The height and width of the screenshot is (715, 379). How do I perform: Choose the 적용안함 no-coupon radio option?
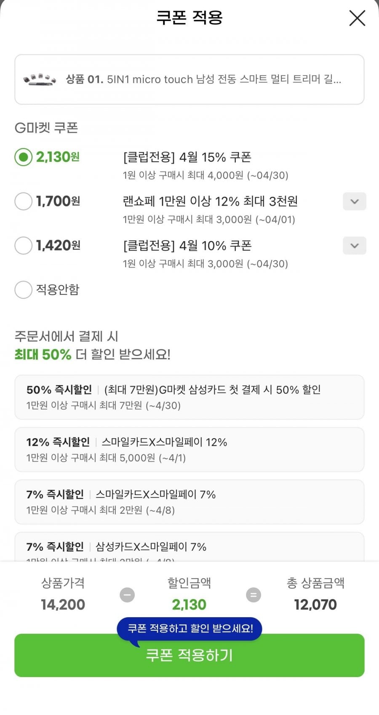(24, 290)
